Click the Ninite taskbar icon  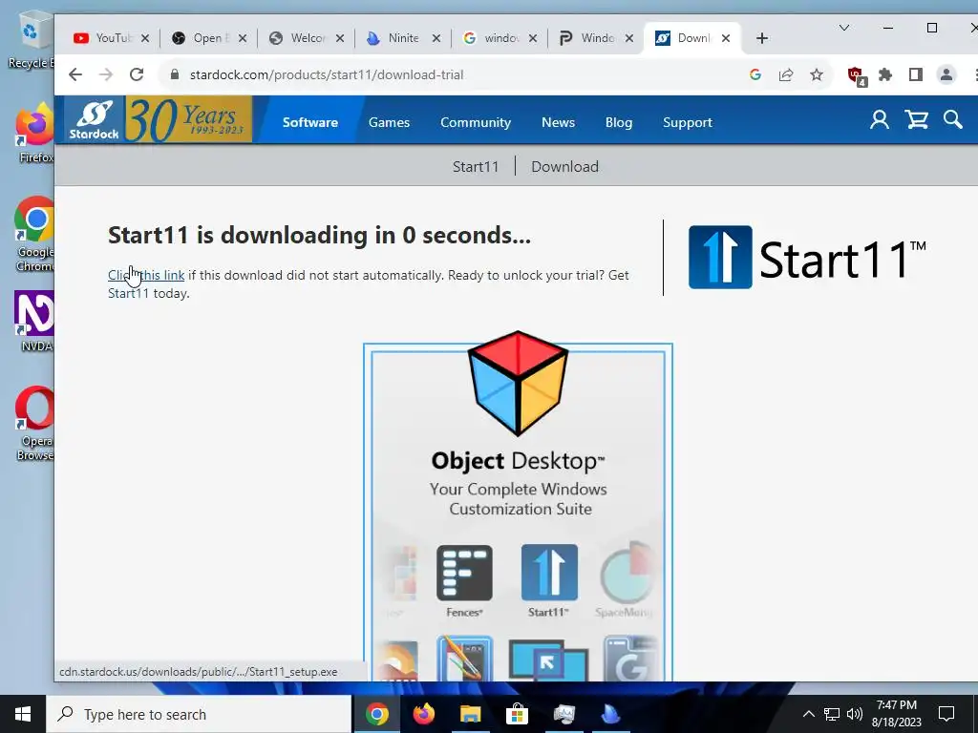click(x=610, y=714)
